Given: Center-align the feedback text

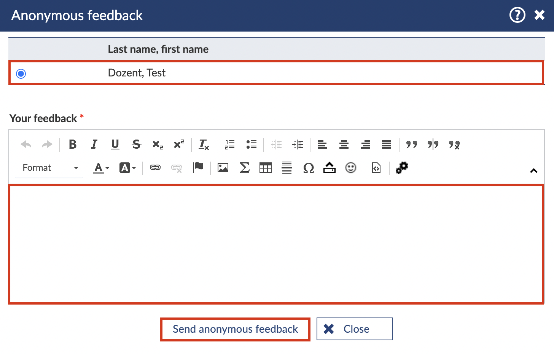Looking at the screenshot, I should [344, 144].
